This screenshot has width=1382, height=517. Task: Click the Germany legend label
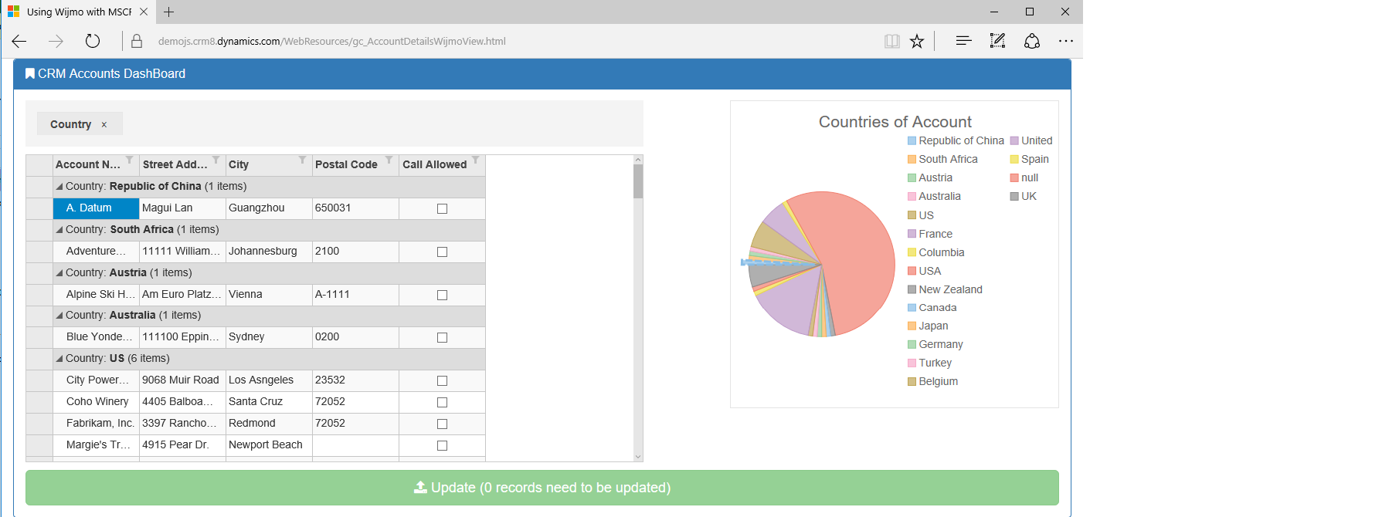pos(941,344)
